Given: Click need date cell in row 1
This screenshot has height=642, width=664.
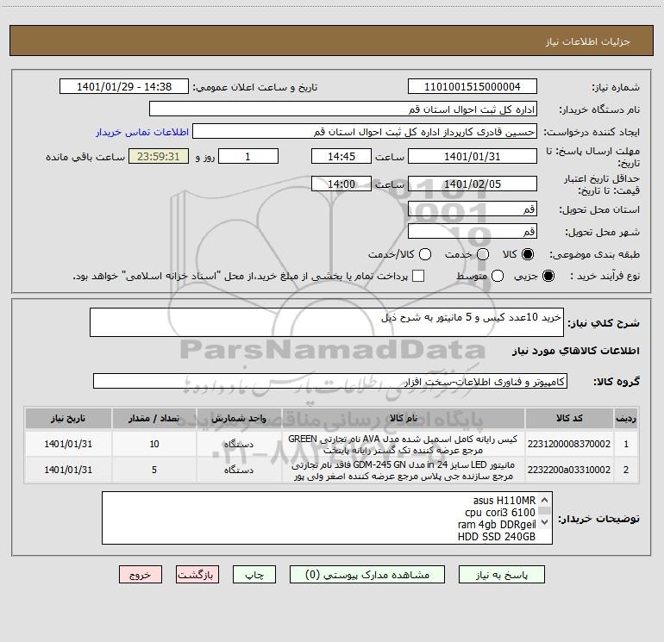Looking at the screenshot, I should pyautogui.click(x=68, y=444).
